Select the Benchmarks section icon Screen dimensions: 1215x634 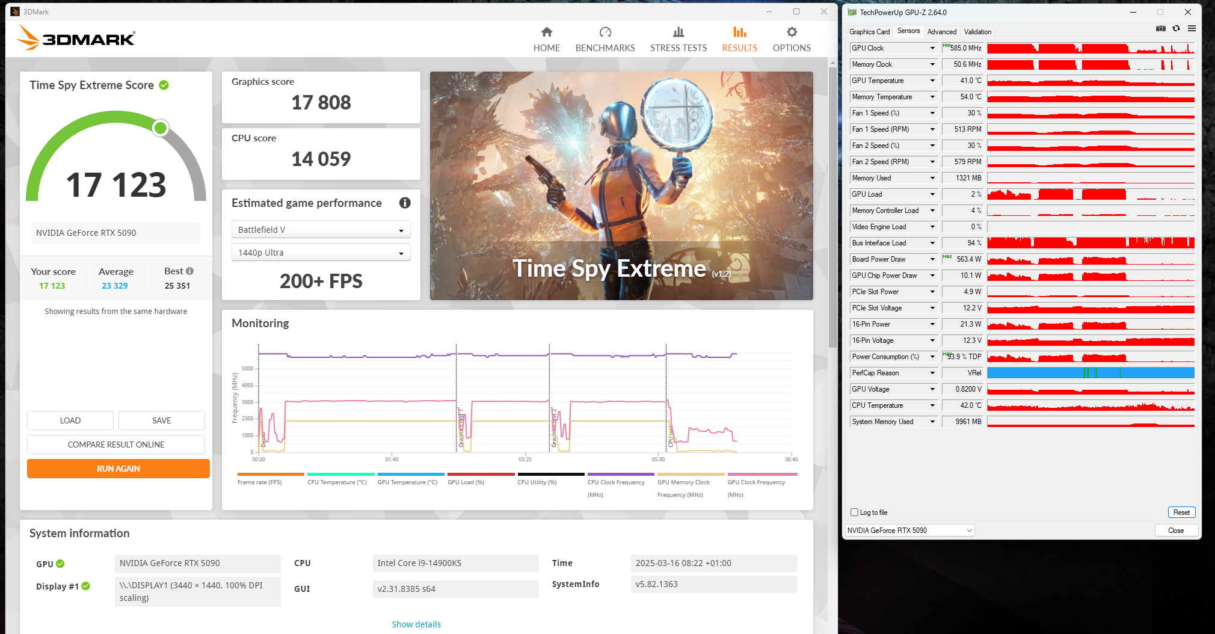604,38
